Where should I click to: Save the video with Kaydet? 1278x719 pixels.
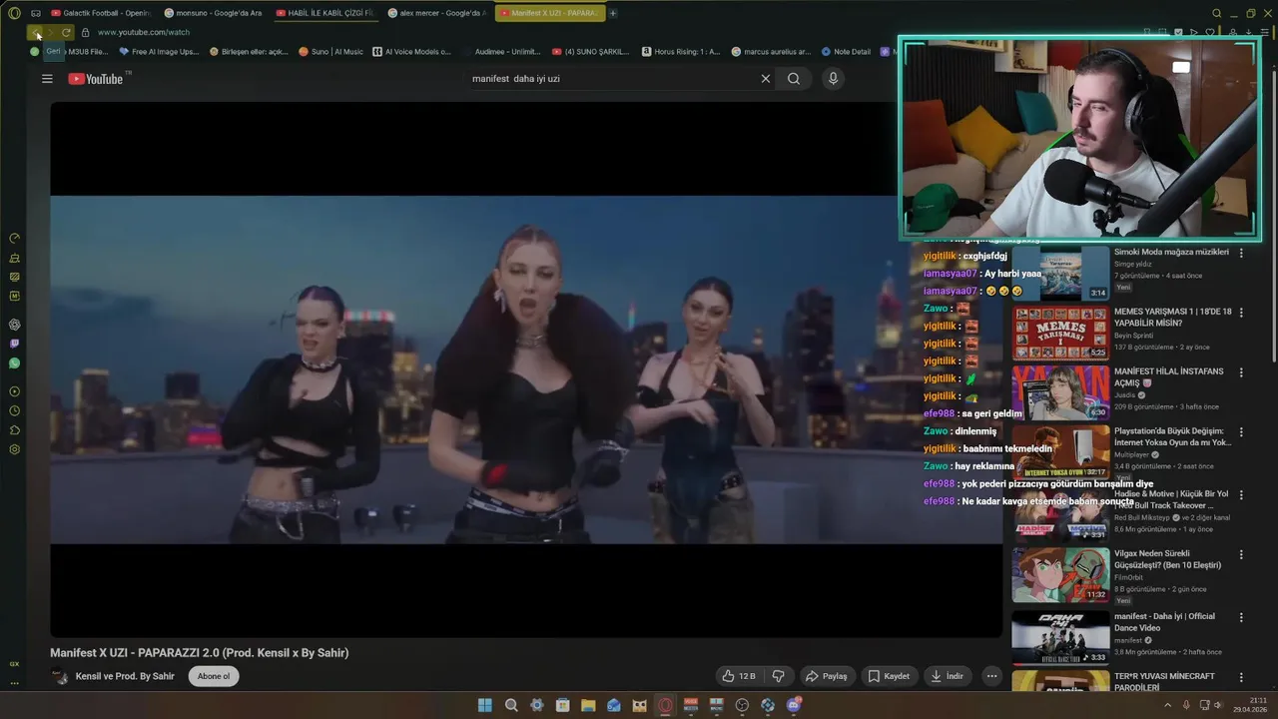889,676
